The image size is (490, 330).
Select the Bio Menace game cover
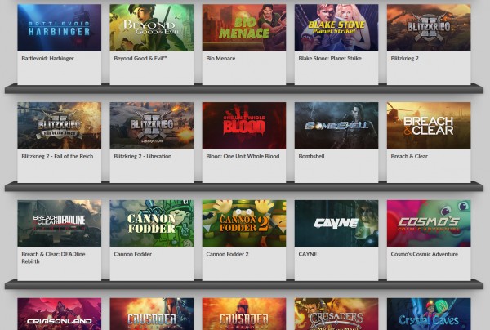click(244, 28)
